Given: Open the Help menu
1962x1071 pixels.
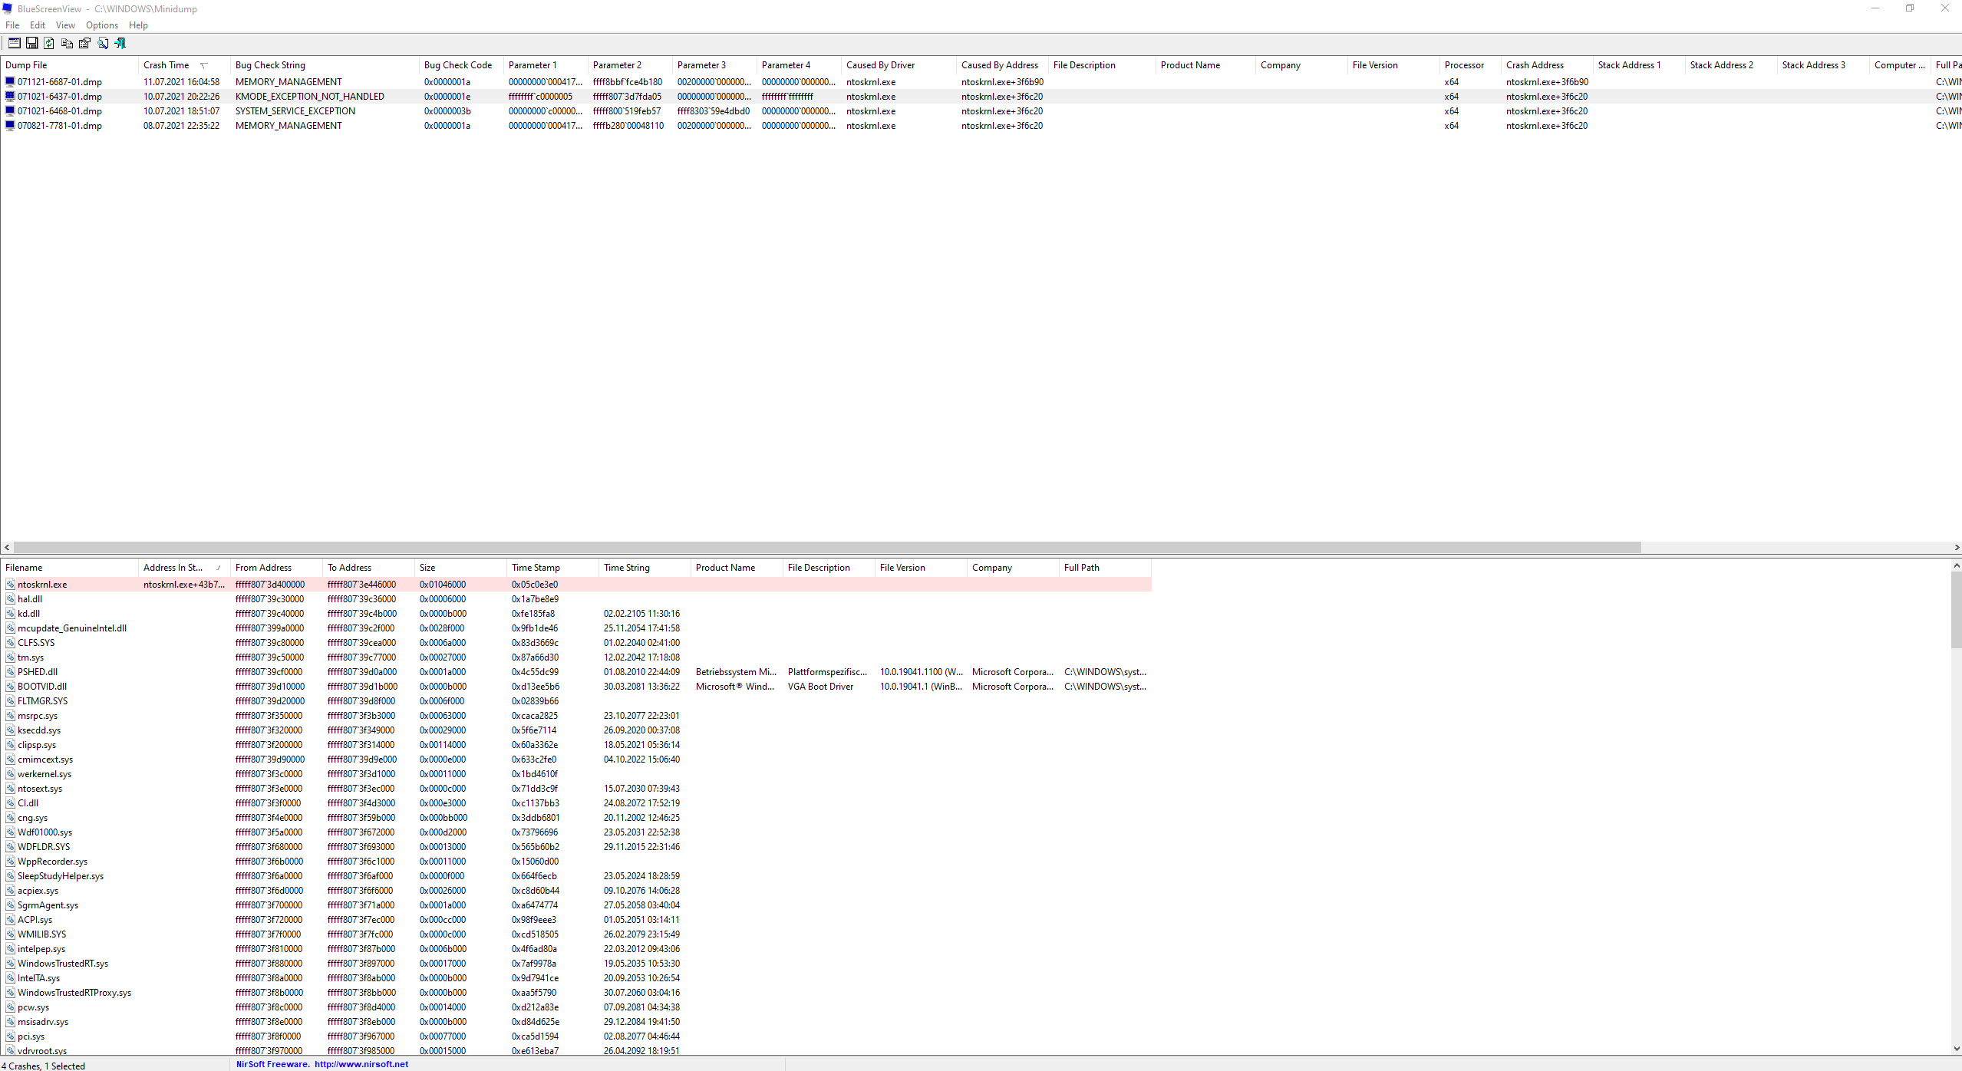Looking at the screenshot, I should [138, 25].
